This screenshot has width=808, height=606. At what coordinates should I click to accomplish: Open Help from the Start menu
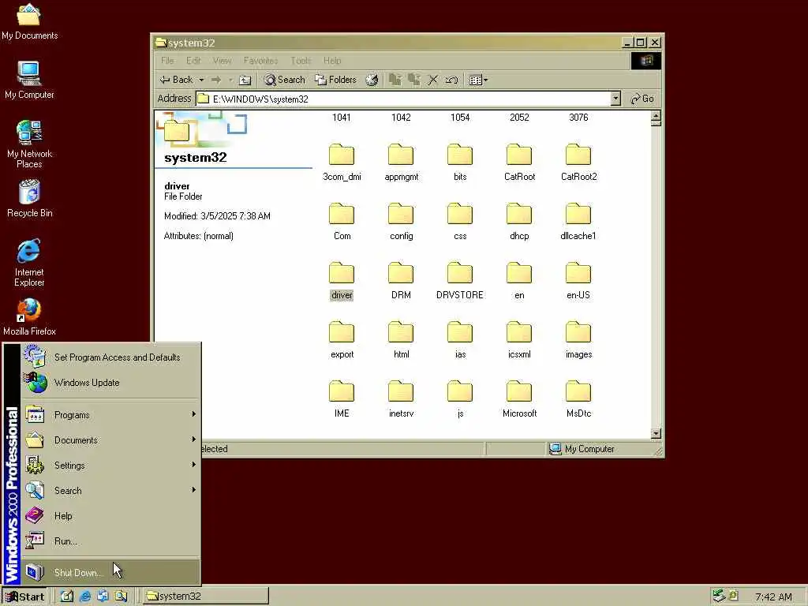pyautogui.click(x=110, y=516)
